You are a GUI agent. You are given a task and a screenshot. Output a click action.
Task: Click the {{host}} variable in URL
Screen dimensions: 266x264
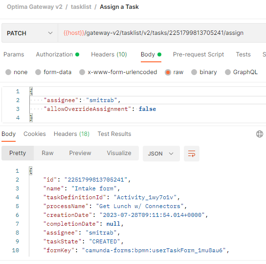pos(74,33)
